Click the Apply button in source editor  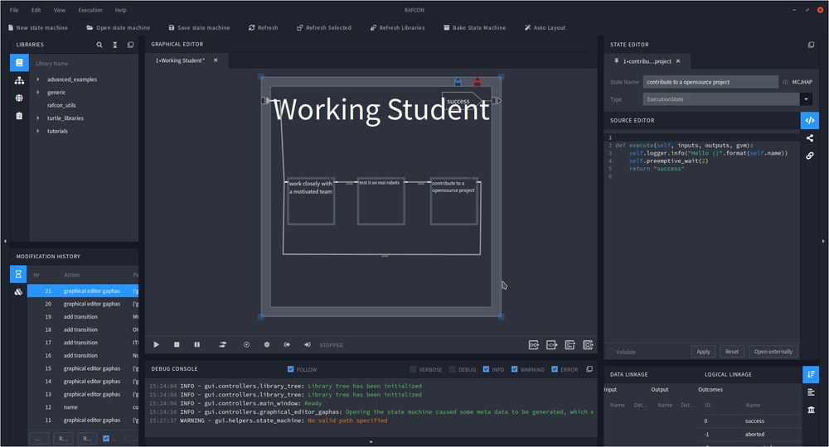click(703, 352)
